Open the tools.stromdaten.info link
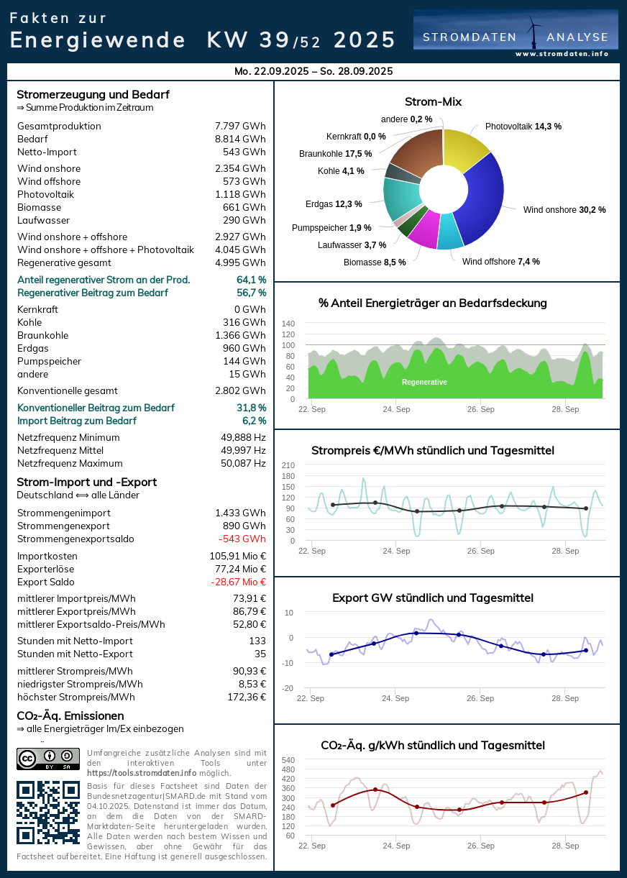 (x=141, y=773)
